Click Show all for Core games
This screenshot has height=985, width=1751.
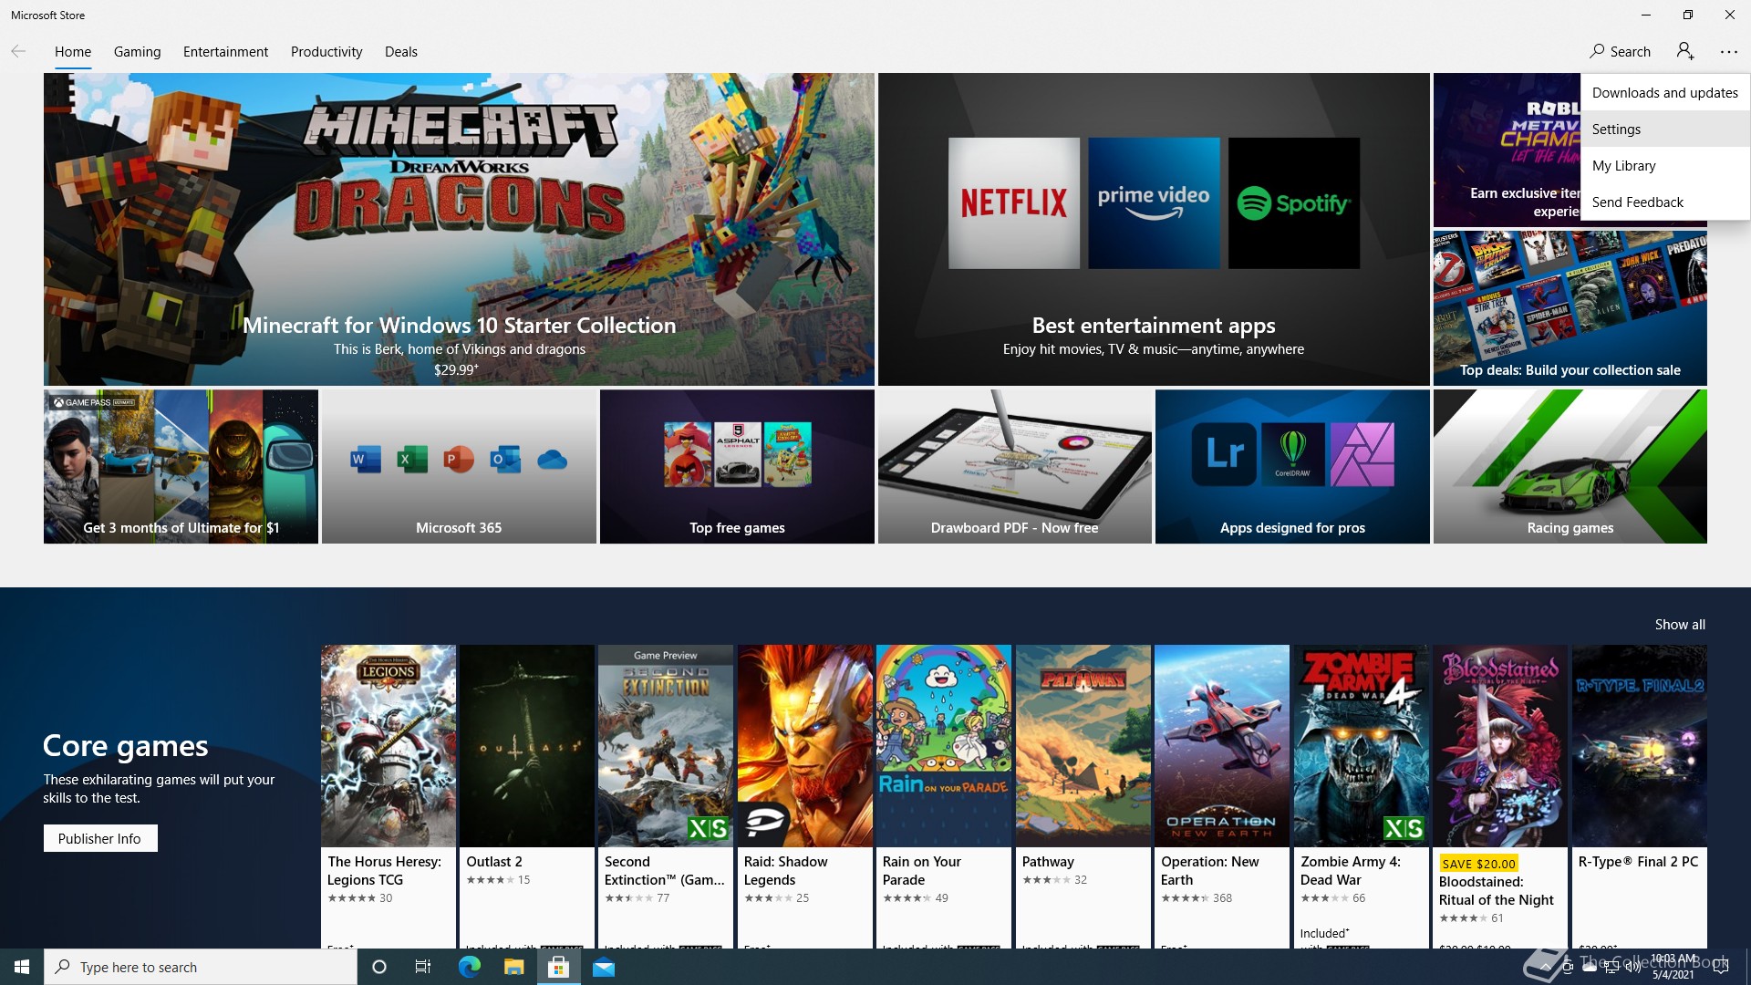pyautogui.click(x=1680, y=624)
